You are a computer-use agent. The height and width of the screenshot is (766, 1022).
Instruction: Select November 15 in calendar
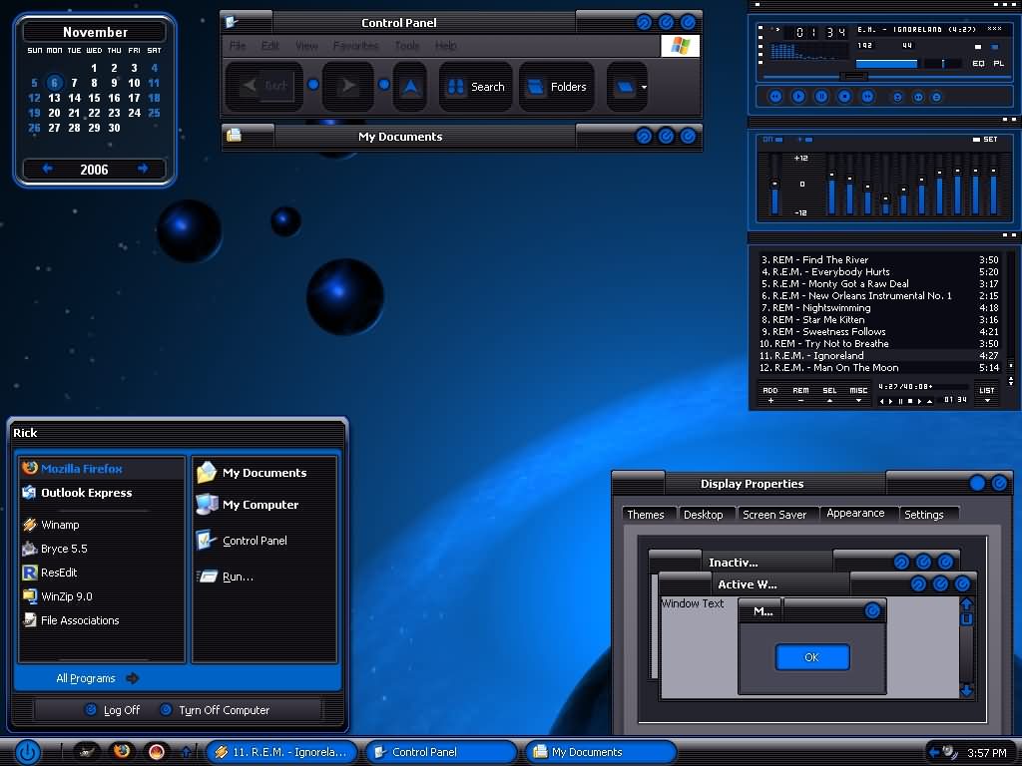point(94,98)
